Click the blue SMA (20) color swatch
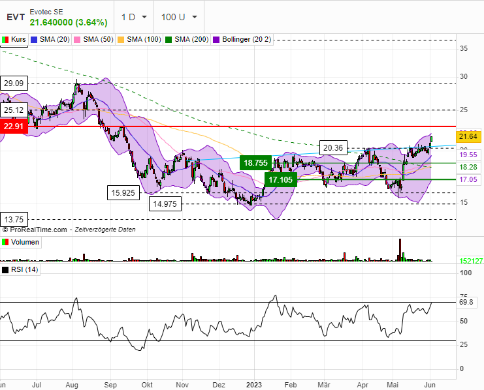This screenshot has height=390, width=484. [x=34, y=40]
